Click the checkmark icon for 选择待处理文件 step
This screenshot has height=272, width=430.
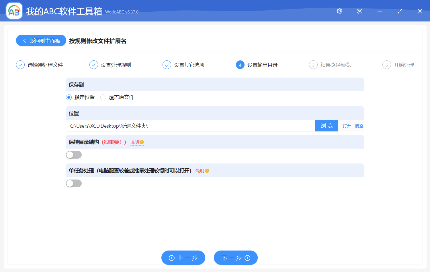[20, 65]
